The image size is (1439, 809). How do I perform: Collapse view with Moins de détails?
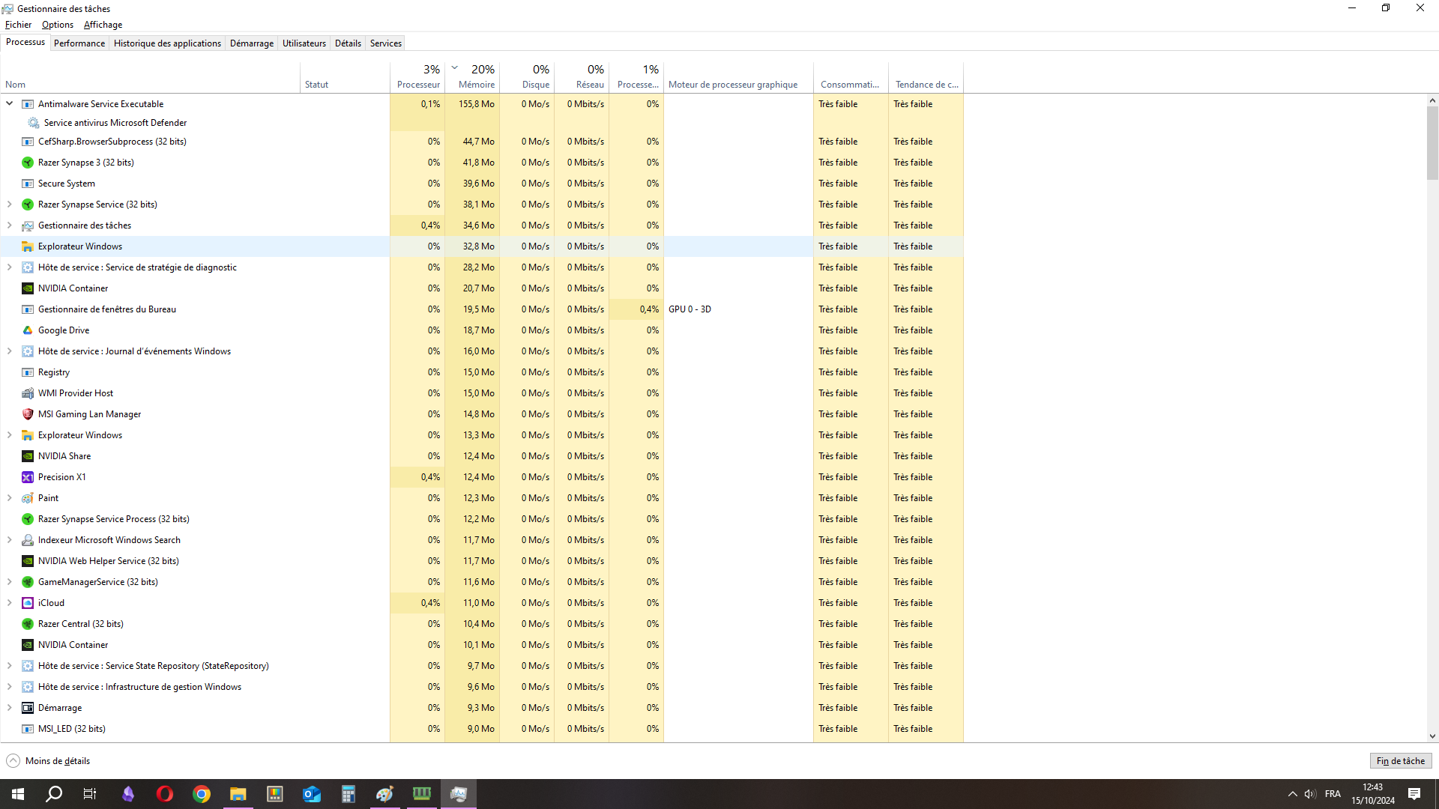click(x=48, y=761)
